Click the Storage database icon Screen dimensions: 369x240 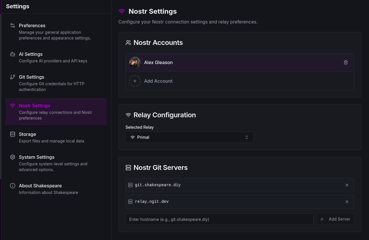pos(13,134)
